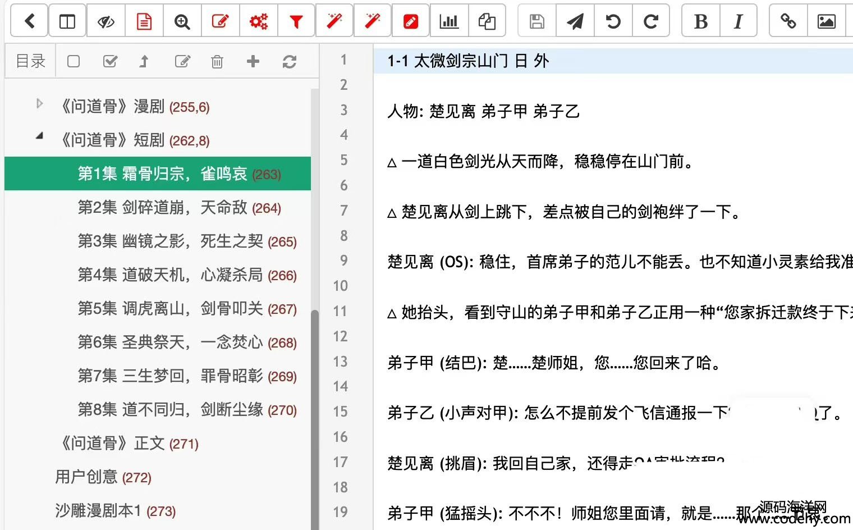The image size is (853, 530).
Task: Toggle the sidebar panel layout button
Action: (67, 21)
